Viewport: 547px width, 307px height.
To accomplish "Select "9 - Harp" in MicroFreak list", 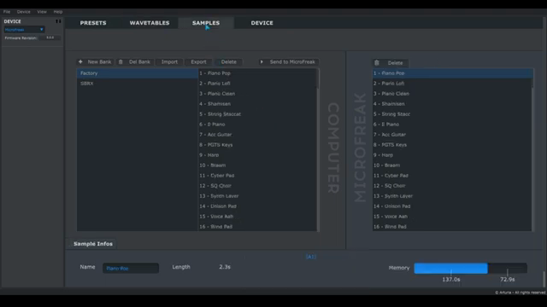I will point(452,155).
